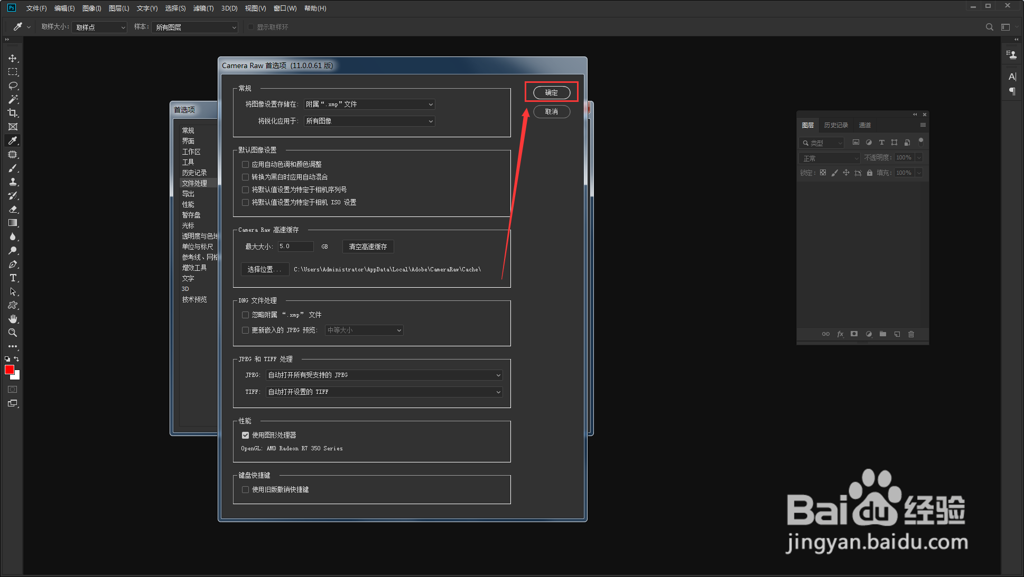Open the JPEG handling dropdown
The width and height of the screenshot is (1024, 577).
click(384, 375)
